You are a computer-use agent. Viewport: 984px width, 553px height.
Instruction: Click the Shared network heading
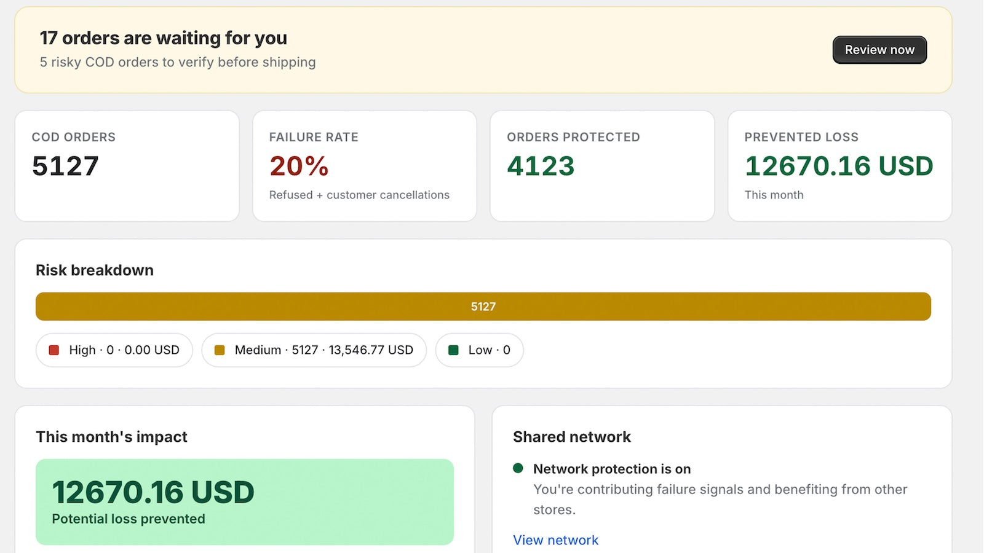(x=572, y=437)
